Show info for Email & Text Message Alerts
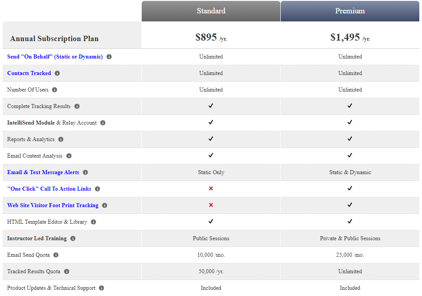The width and height of the screenshot is (422, 296). (x=85, y=172)
